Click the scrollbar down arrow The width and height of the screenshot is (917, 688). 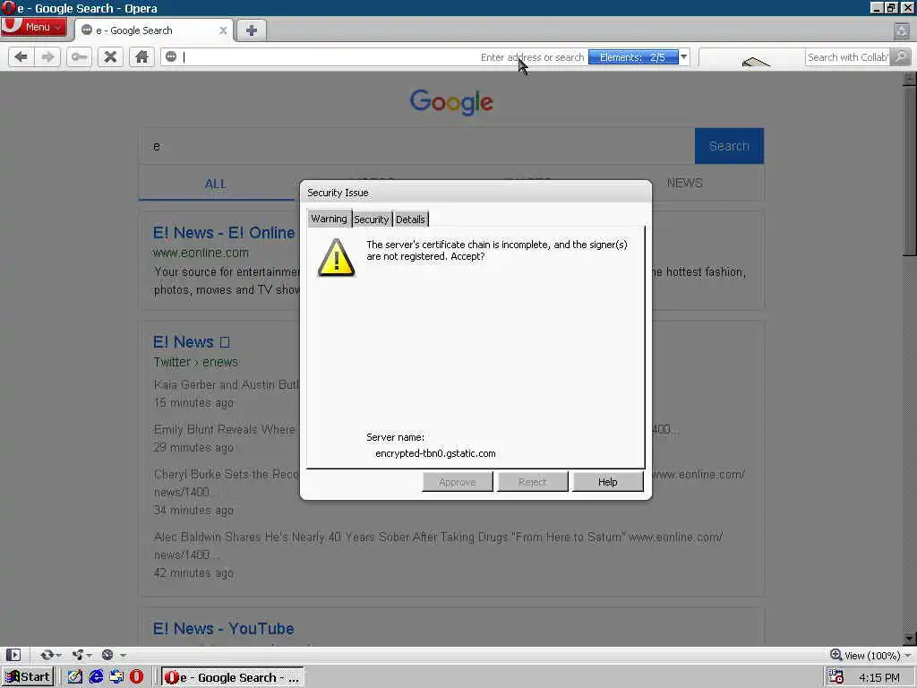pyautogui.click(x=910, y=638)
